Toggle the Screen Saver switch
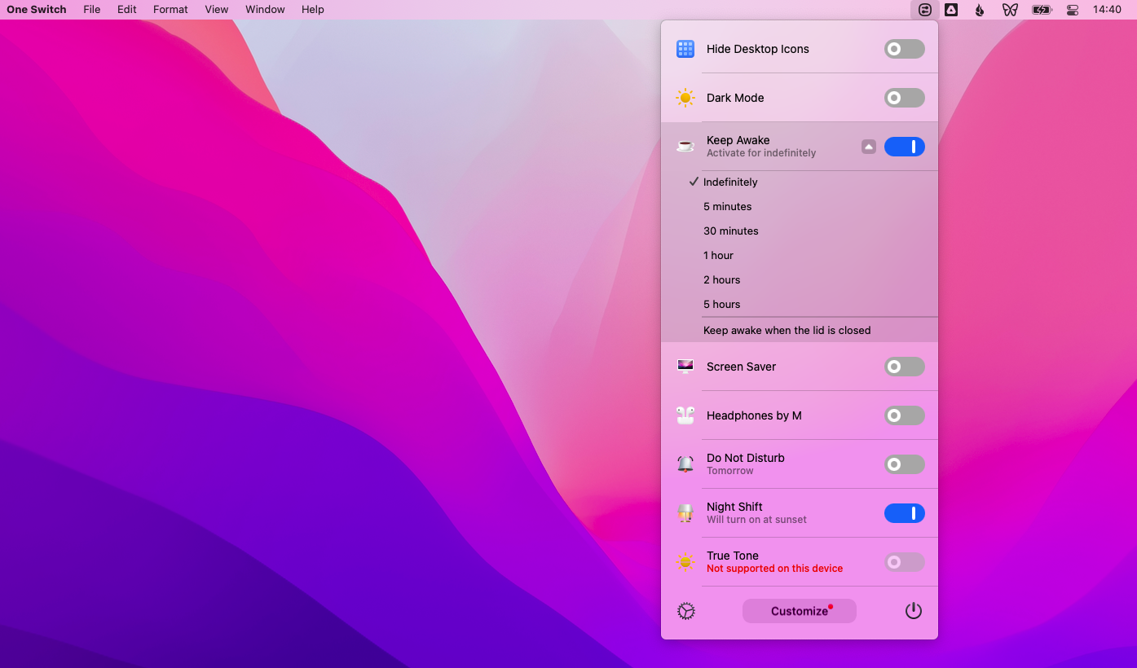Image resolution: width=1137 pixels, height=668 pixels. 905,367
